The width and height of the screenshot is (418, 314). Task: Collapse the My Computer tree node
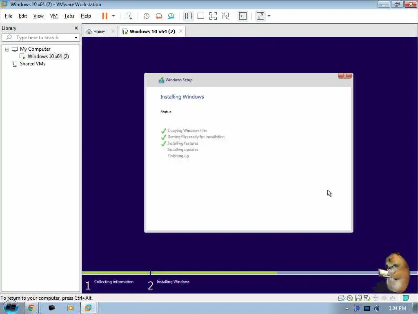(x=7, y=49)
